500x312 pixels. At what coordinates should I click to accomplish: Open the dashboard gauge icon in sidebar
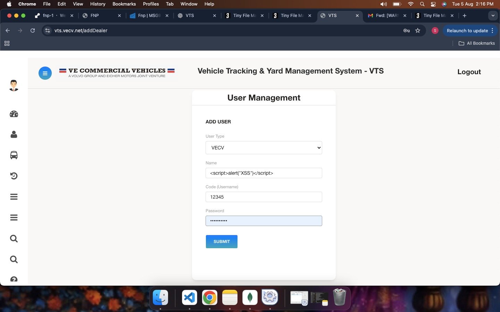(x=14, y=114)
